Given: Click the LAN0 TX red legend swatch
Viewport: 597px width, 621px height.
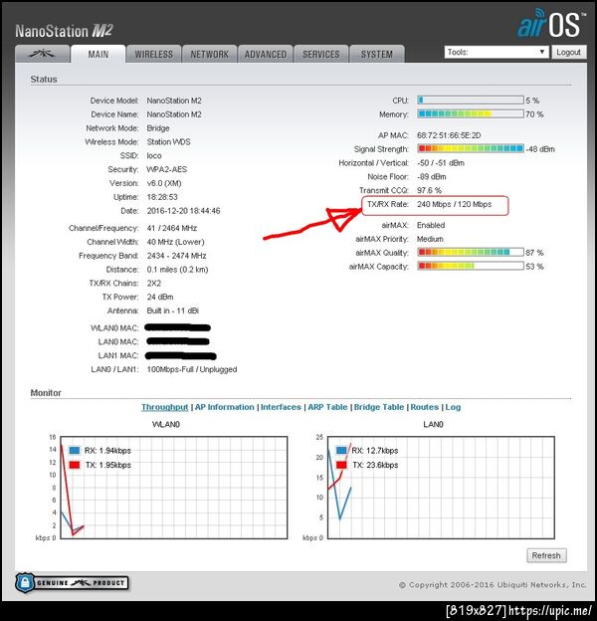Looking at the screenshot, I should (x=341, y=465).
